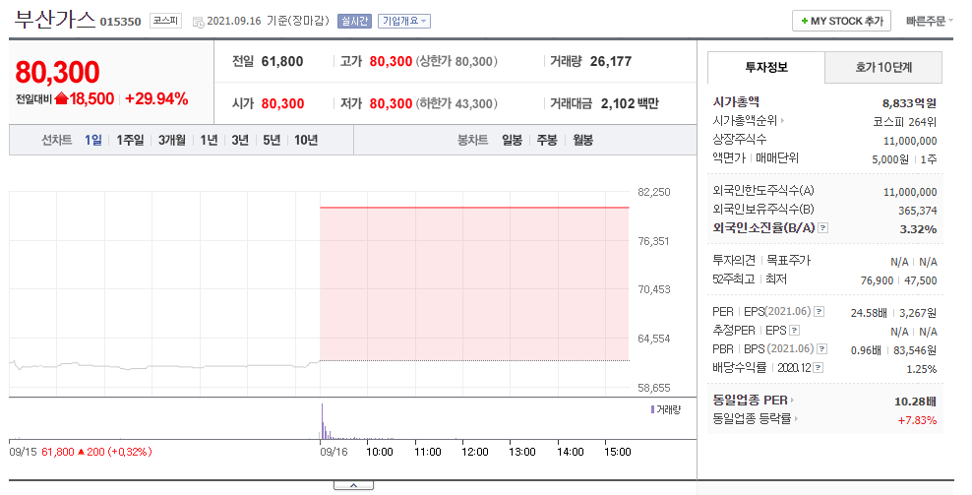Click the red up-arrow price change icon

tap(61, 98)
